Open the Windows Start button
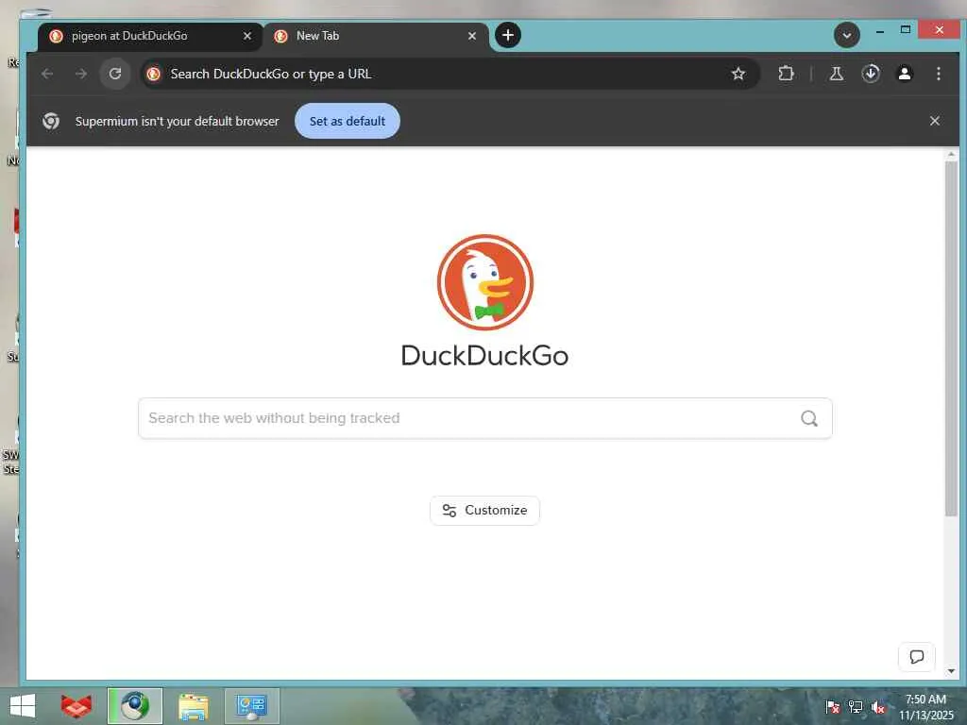 coord(23,706)
